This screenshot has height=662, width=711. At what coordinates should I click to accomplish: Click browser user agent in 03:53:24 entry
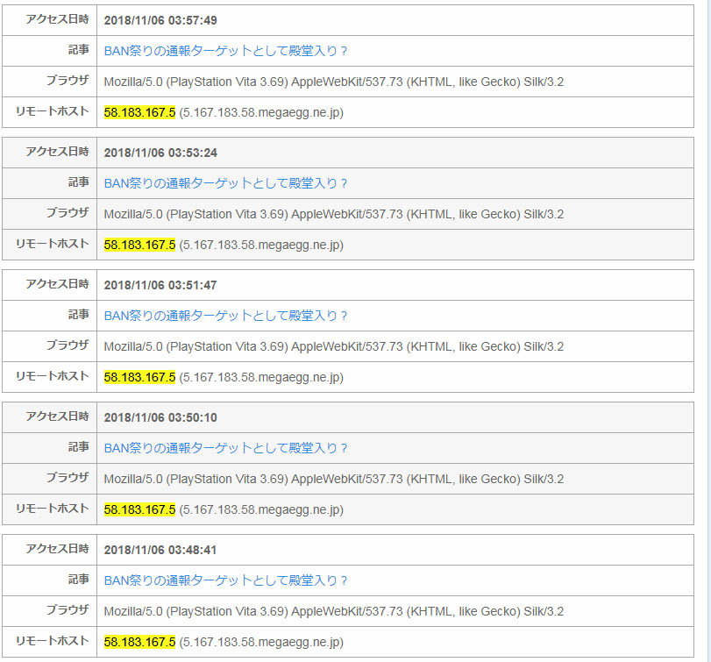tap(334, 214)
